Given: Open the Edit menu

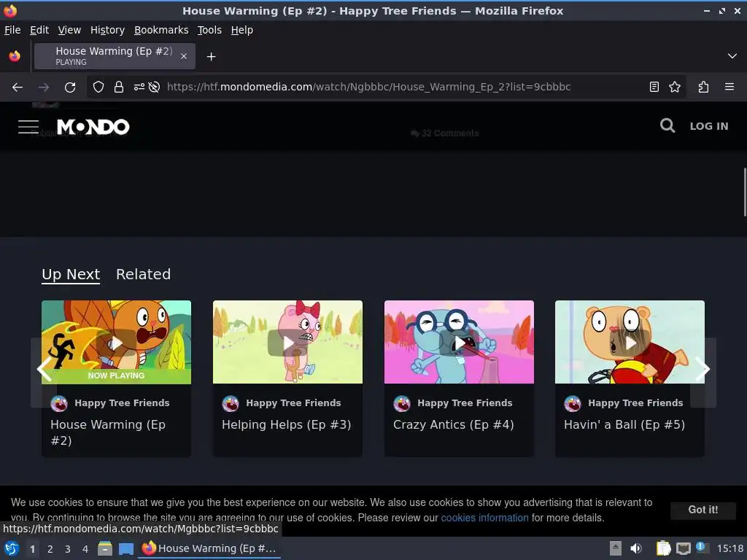Looking at the screenshot, I should pyautogui.click(x=39, y=30).
